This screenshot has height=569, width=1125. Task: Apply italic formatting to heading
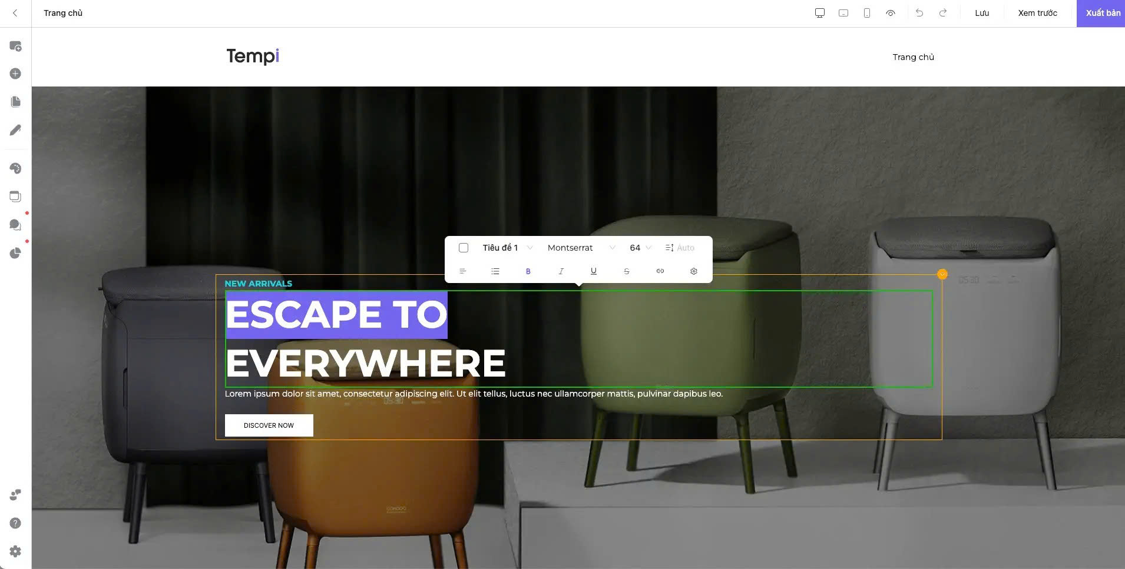pos(561,271)
